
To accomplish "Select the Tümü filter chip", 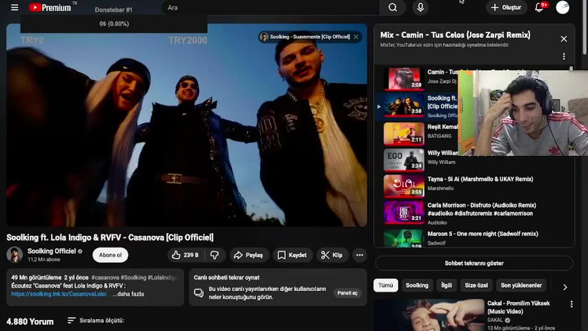I will coord(386,285).
